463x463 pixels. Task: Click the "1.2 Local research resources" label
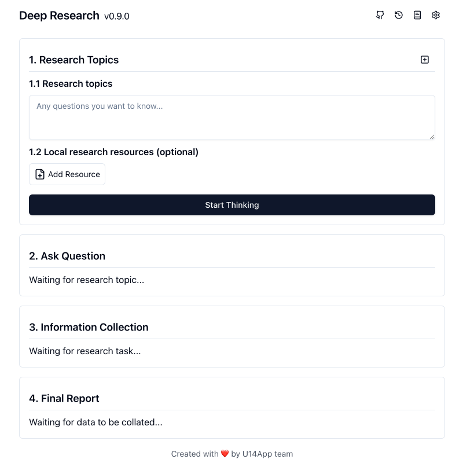point(113,152)
